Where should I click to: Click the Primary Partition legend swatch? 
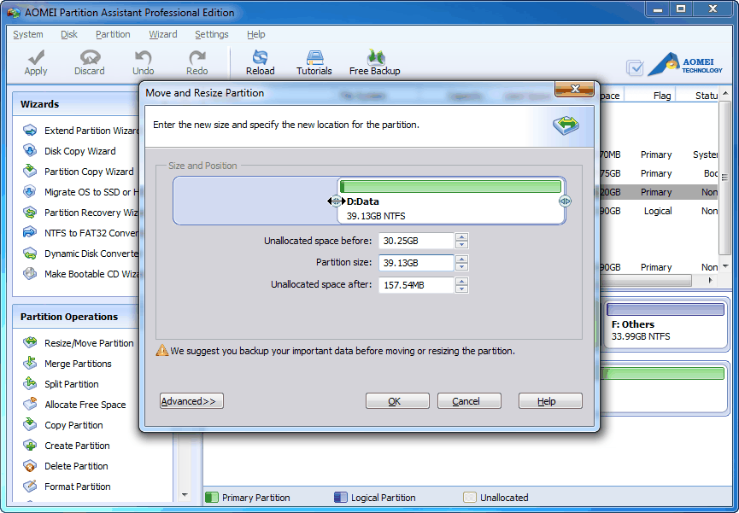point(212,498)
